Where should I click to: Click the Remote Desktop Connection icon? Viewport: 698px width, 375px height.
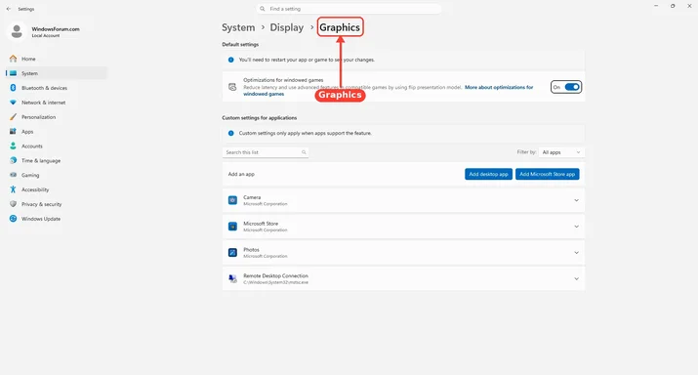232,278
